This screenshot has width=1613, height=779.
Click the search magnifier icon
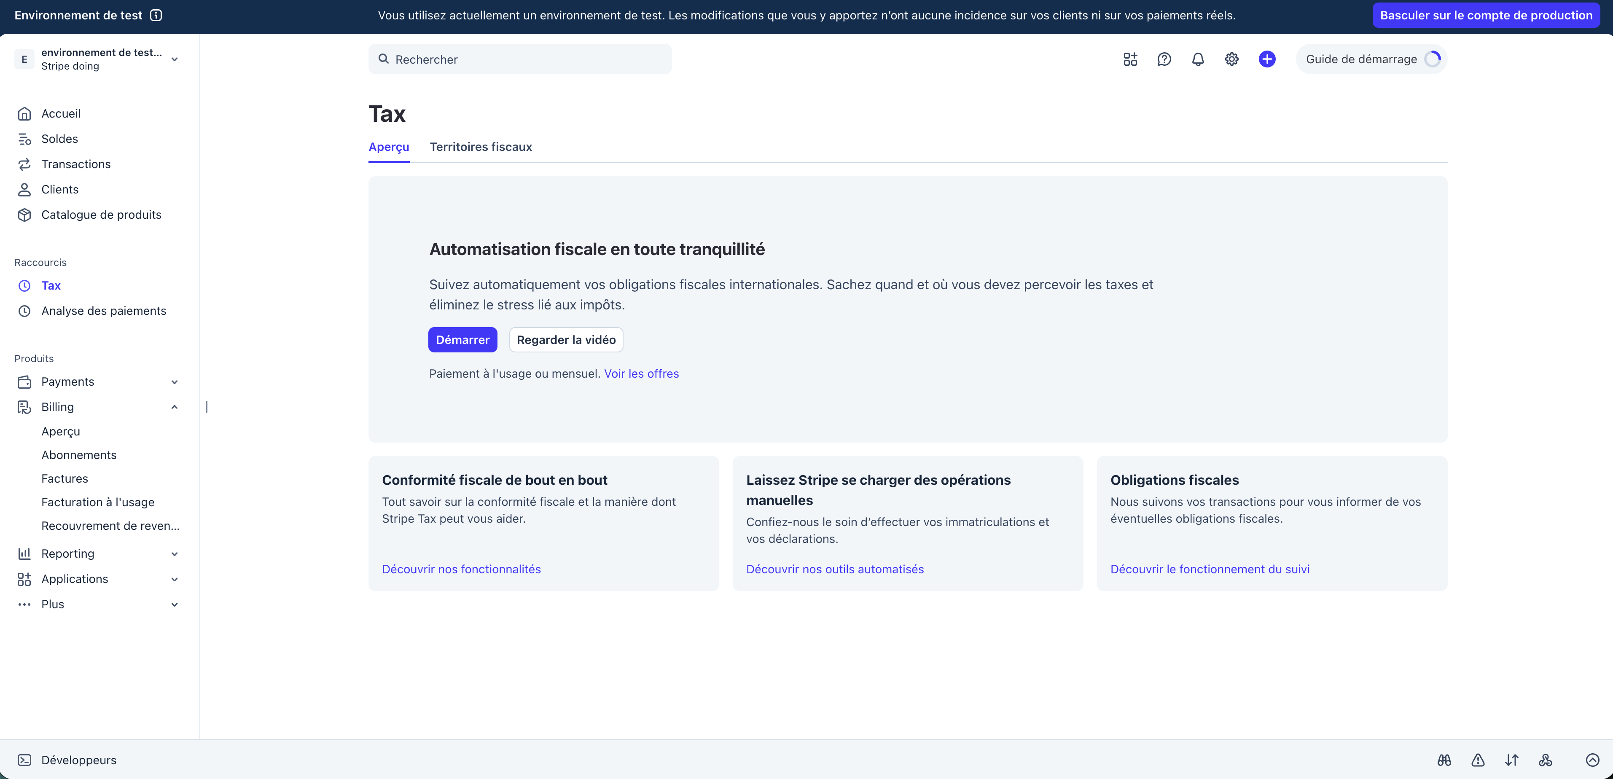(384, 59)
